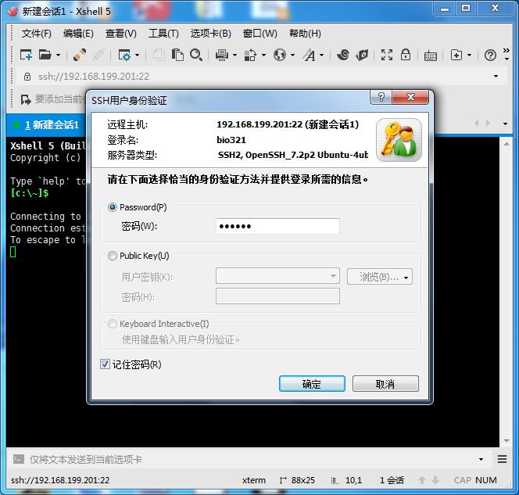Screen dimensions: 519x495
Task: Open the 浏览(B) dropdown button
Action: coord(380,277)
